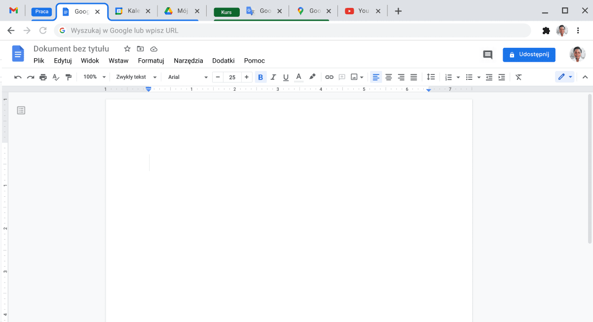Open the Arial font dropdown
Image resolution: width=593 pixels, height=322 pixels.
coord(188,77)
